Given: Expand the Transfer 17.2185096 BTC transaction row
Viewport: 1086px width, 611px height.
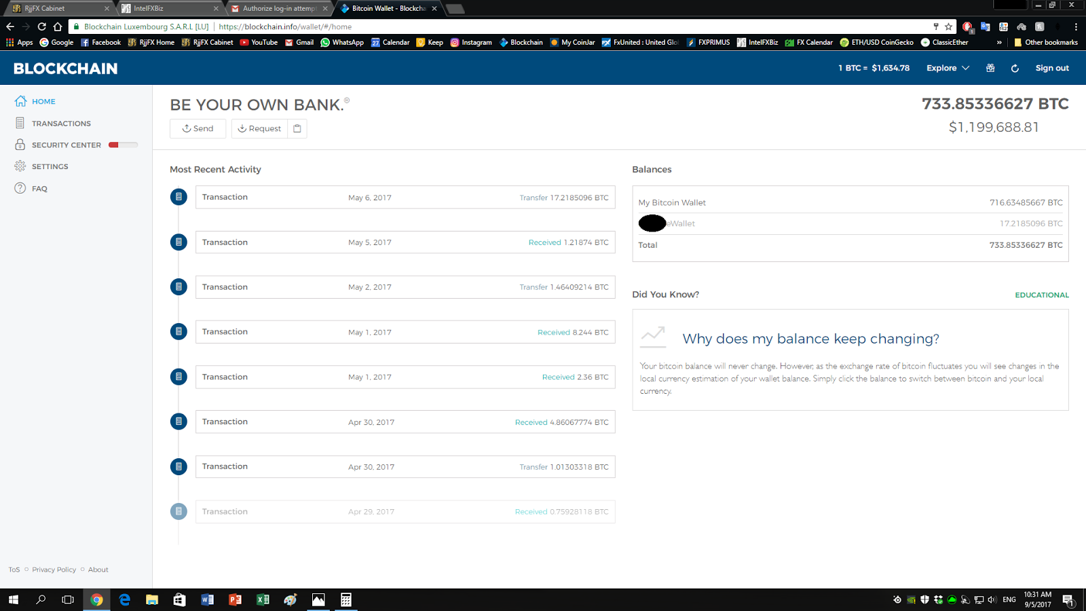Looking at the screenshot, I should [x=405, y=197].
